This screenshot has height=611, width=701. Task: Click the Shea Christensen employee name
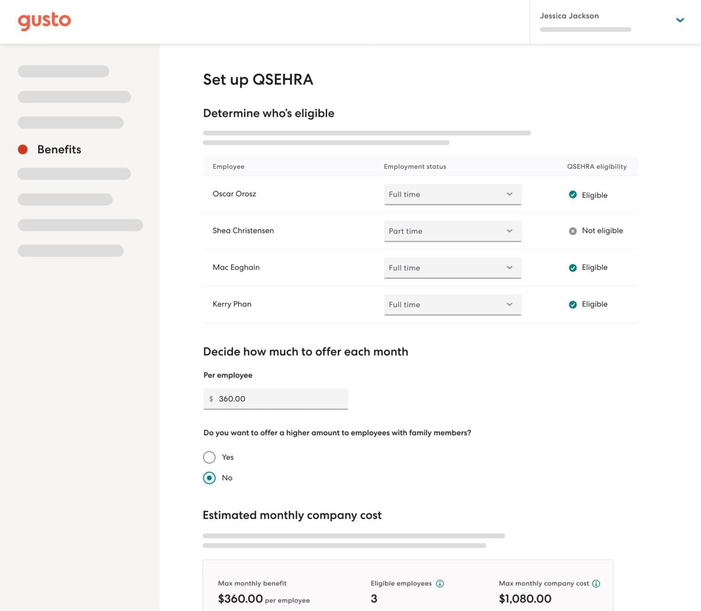coord(243,231)
